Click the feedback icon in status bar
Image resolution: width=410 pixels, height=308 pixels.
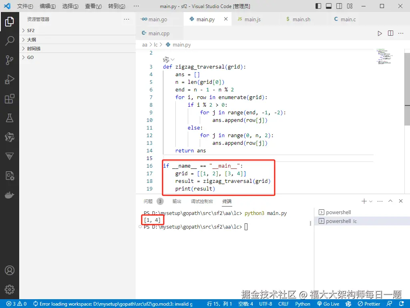pyautogui.click(x=389, y=304)
